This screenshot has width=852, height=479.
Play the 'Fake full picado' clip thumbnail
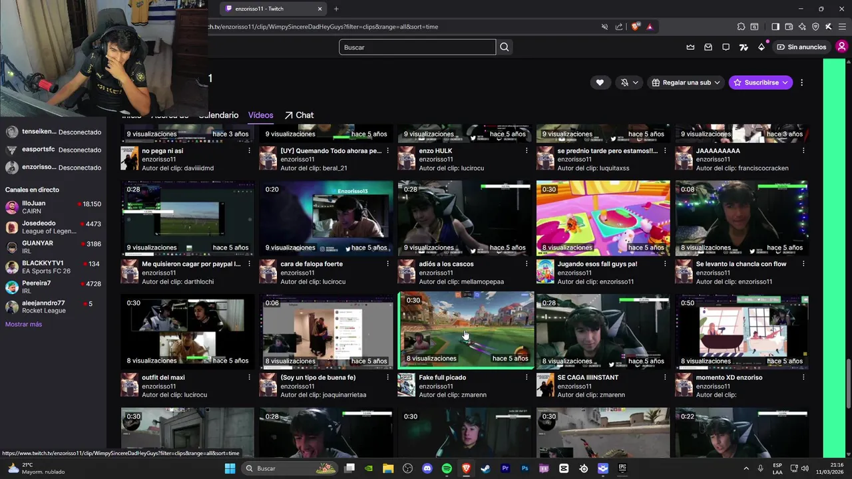click(x=465, y=330)
